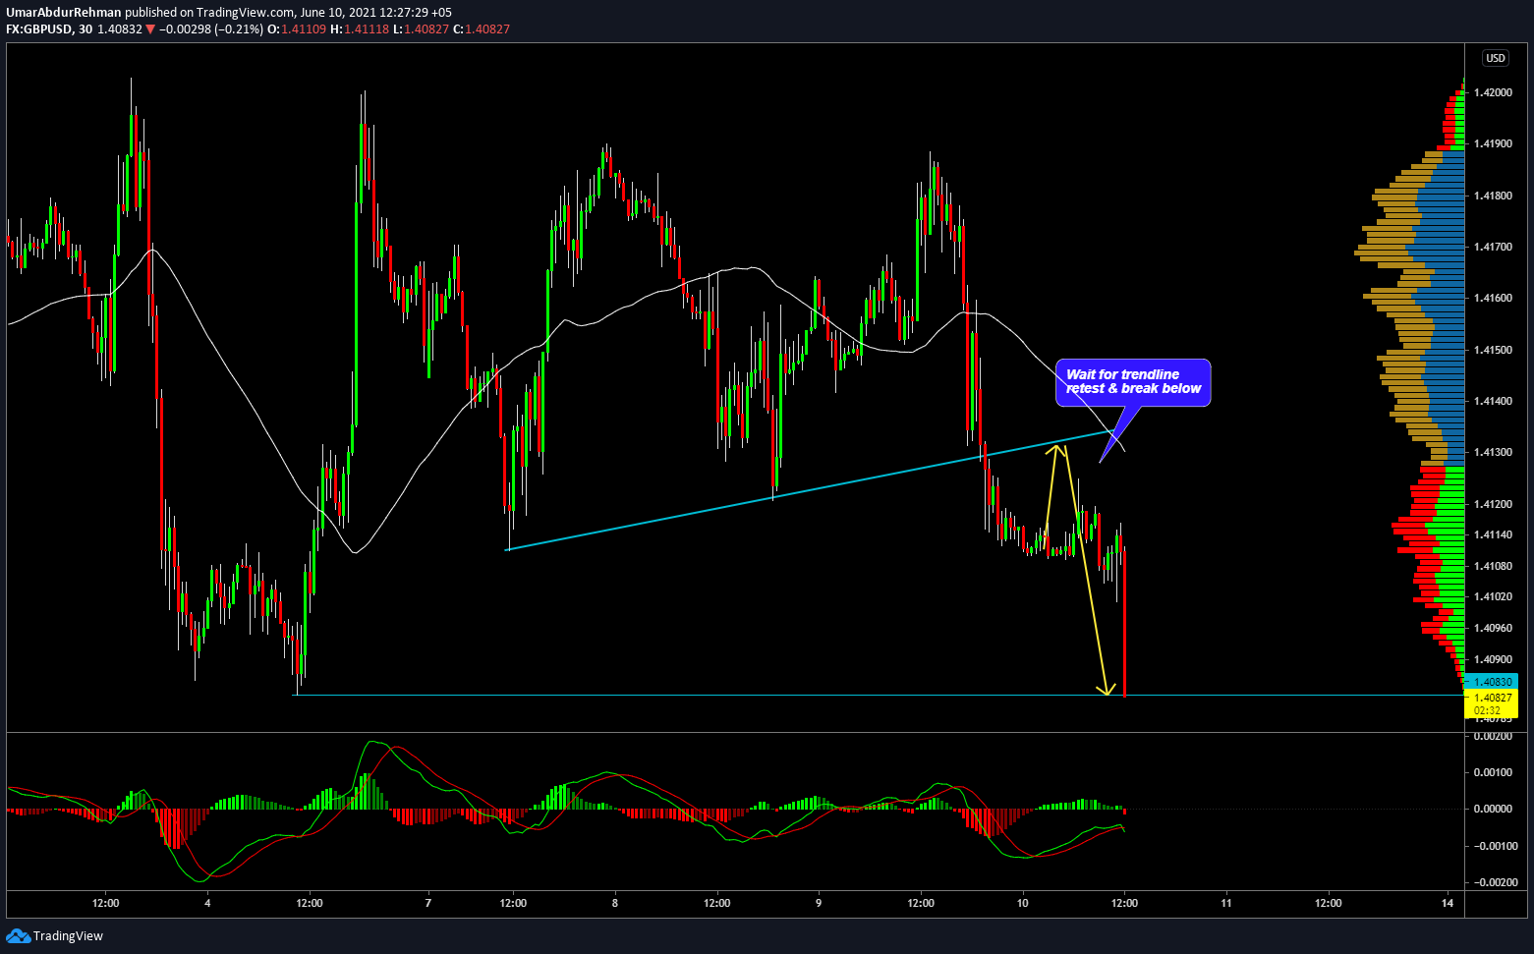Image resolution: width=1534 pixels, height=954 pixels.
Task: Click the 1.41400 price axis label
Action: coord(1492,401)
